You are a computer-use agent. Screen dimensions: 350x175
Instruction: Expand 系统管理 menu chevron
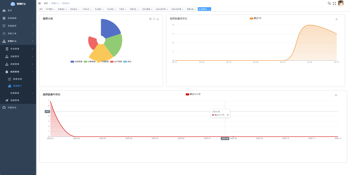(x=32, y=18)
